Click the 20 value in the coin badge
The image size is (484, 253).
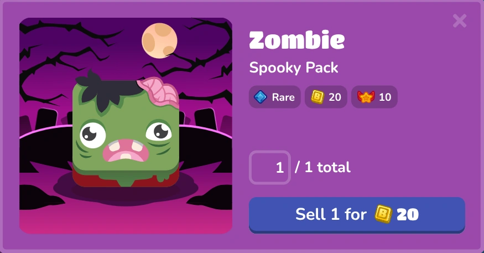pos(335,97)
